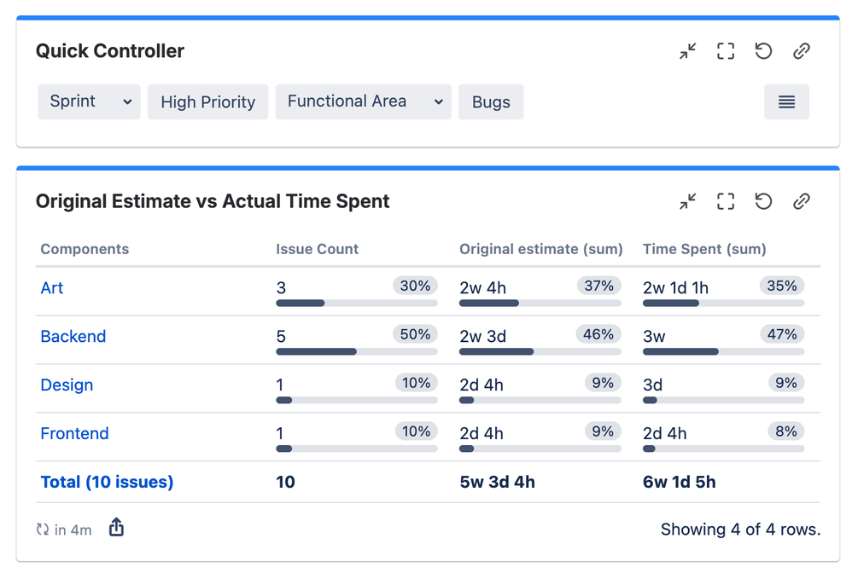Copy link to the Quick Controller gadget
This screenshot has width=852, height=573.
point(801,51)
